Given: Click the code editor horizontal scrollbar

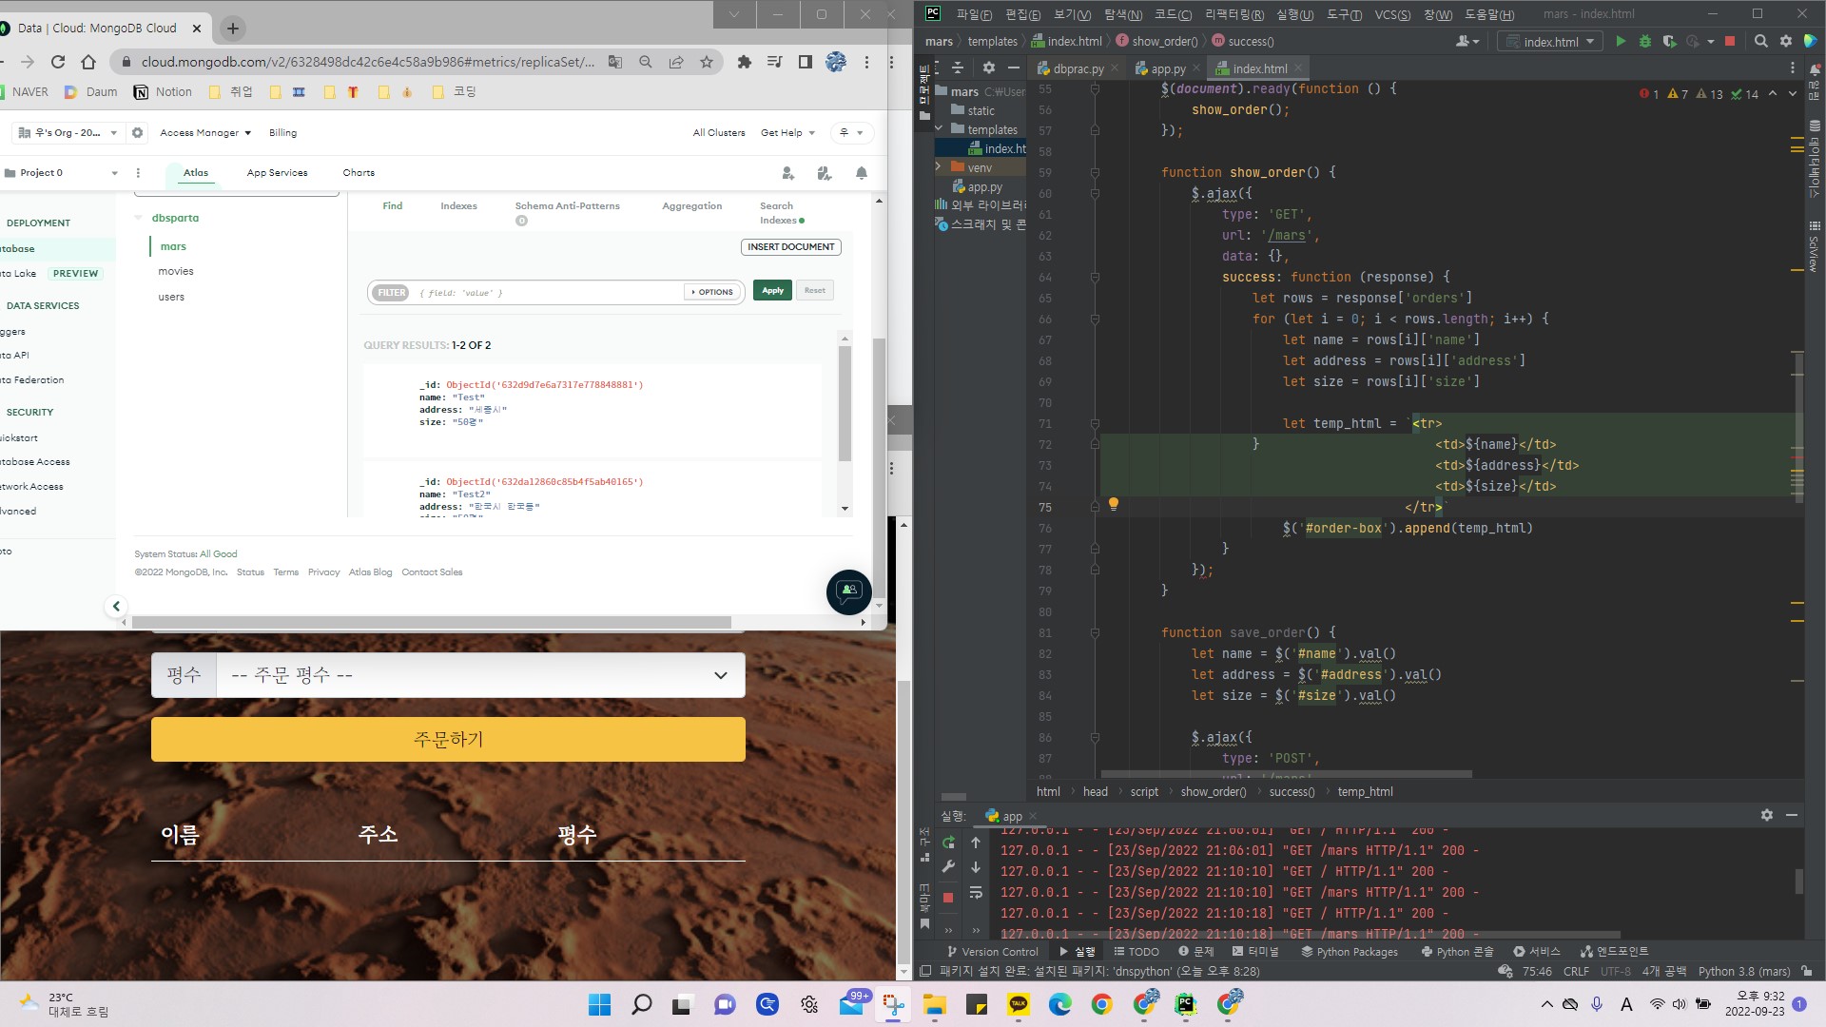Looking at the screenshot, I should click(x=1287, y=774).
